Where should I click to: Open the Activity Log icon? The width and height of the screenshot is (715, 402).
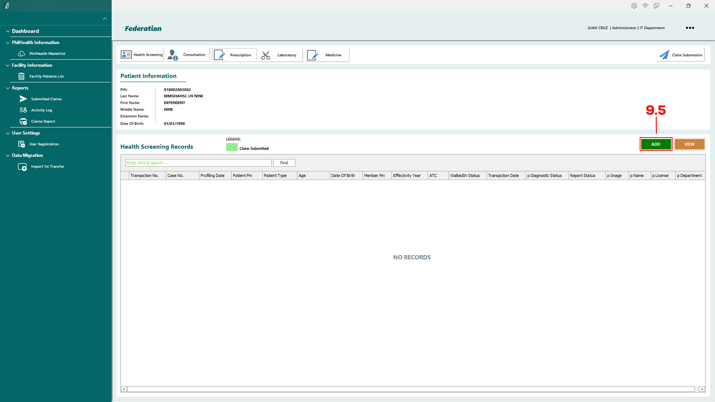coord(23,110)
